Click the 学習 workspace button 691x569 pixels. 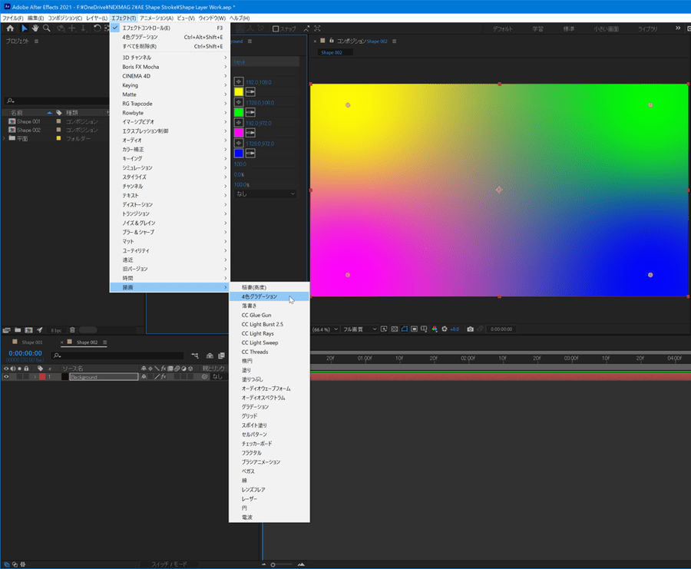(x=537, y=28)
